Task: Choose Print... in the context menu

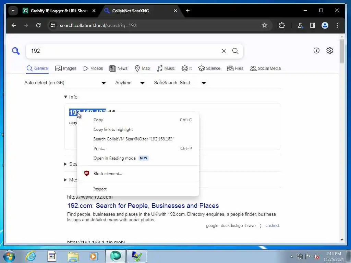Action: (138, 149)
